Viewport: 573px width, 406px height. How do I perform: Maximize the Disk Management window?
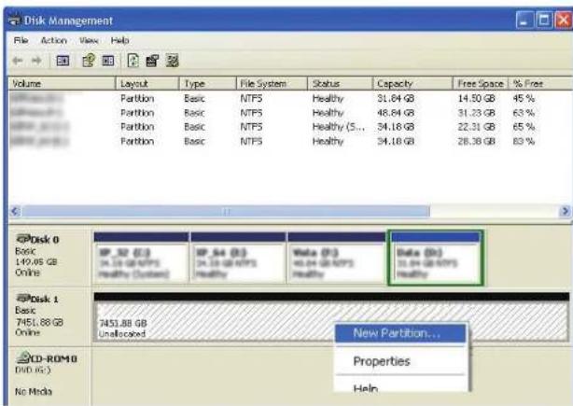click(x=544, y=21)
